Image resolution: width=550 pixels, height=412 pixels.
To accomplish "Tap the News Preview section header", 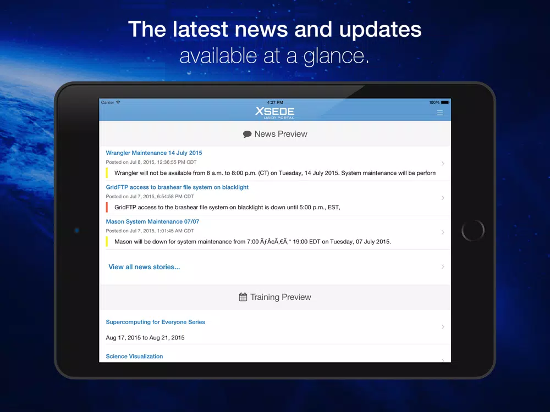I will [x=275, y=134].
